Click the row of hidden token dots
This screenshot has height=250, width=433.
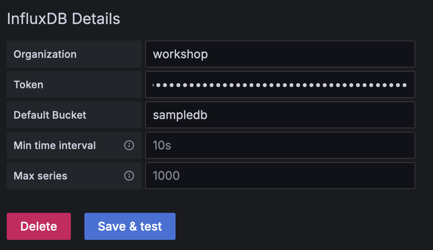279,85
